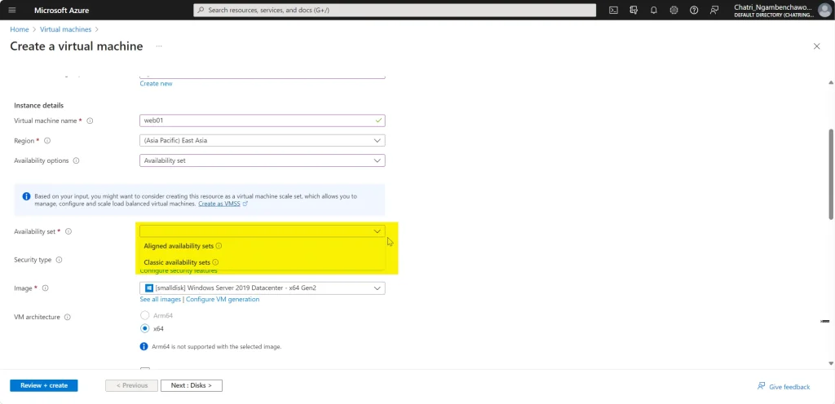Click info icon beside Availability set label

(68, 232)
